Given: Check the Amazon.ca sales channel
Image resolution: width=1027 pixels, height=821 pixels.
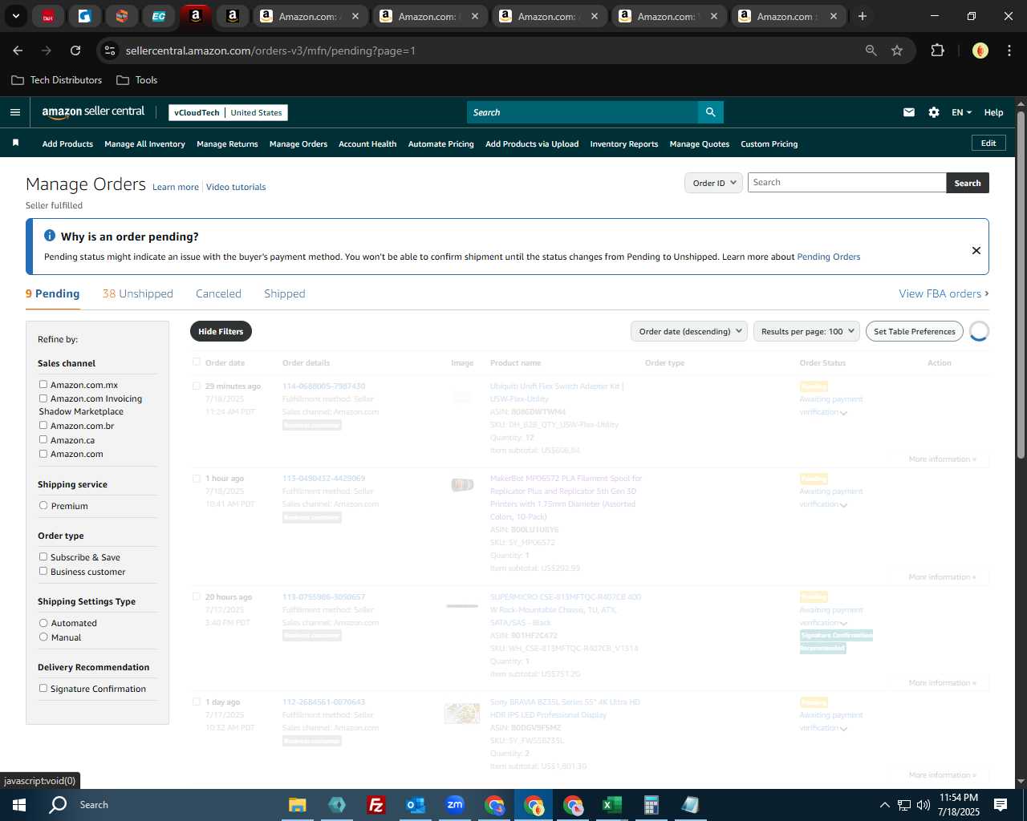Looking at the screenshot, I should 43,440.
